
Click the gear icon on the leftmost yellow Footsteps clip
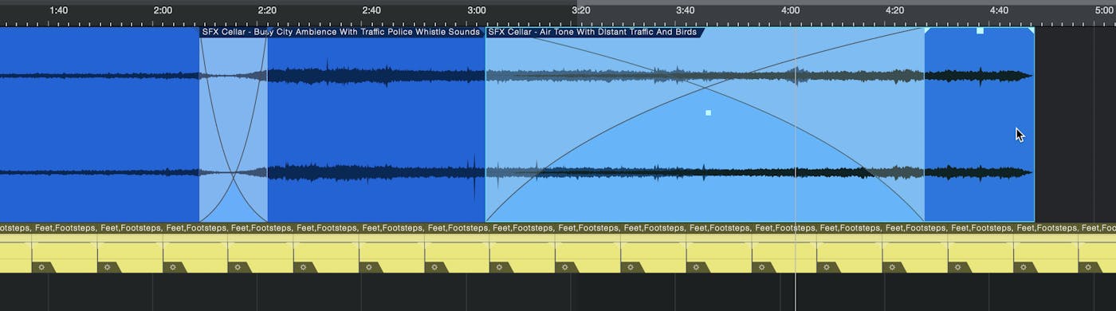(41, 267)
